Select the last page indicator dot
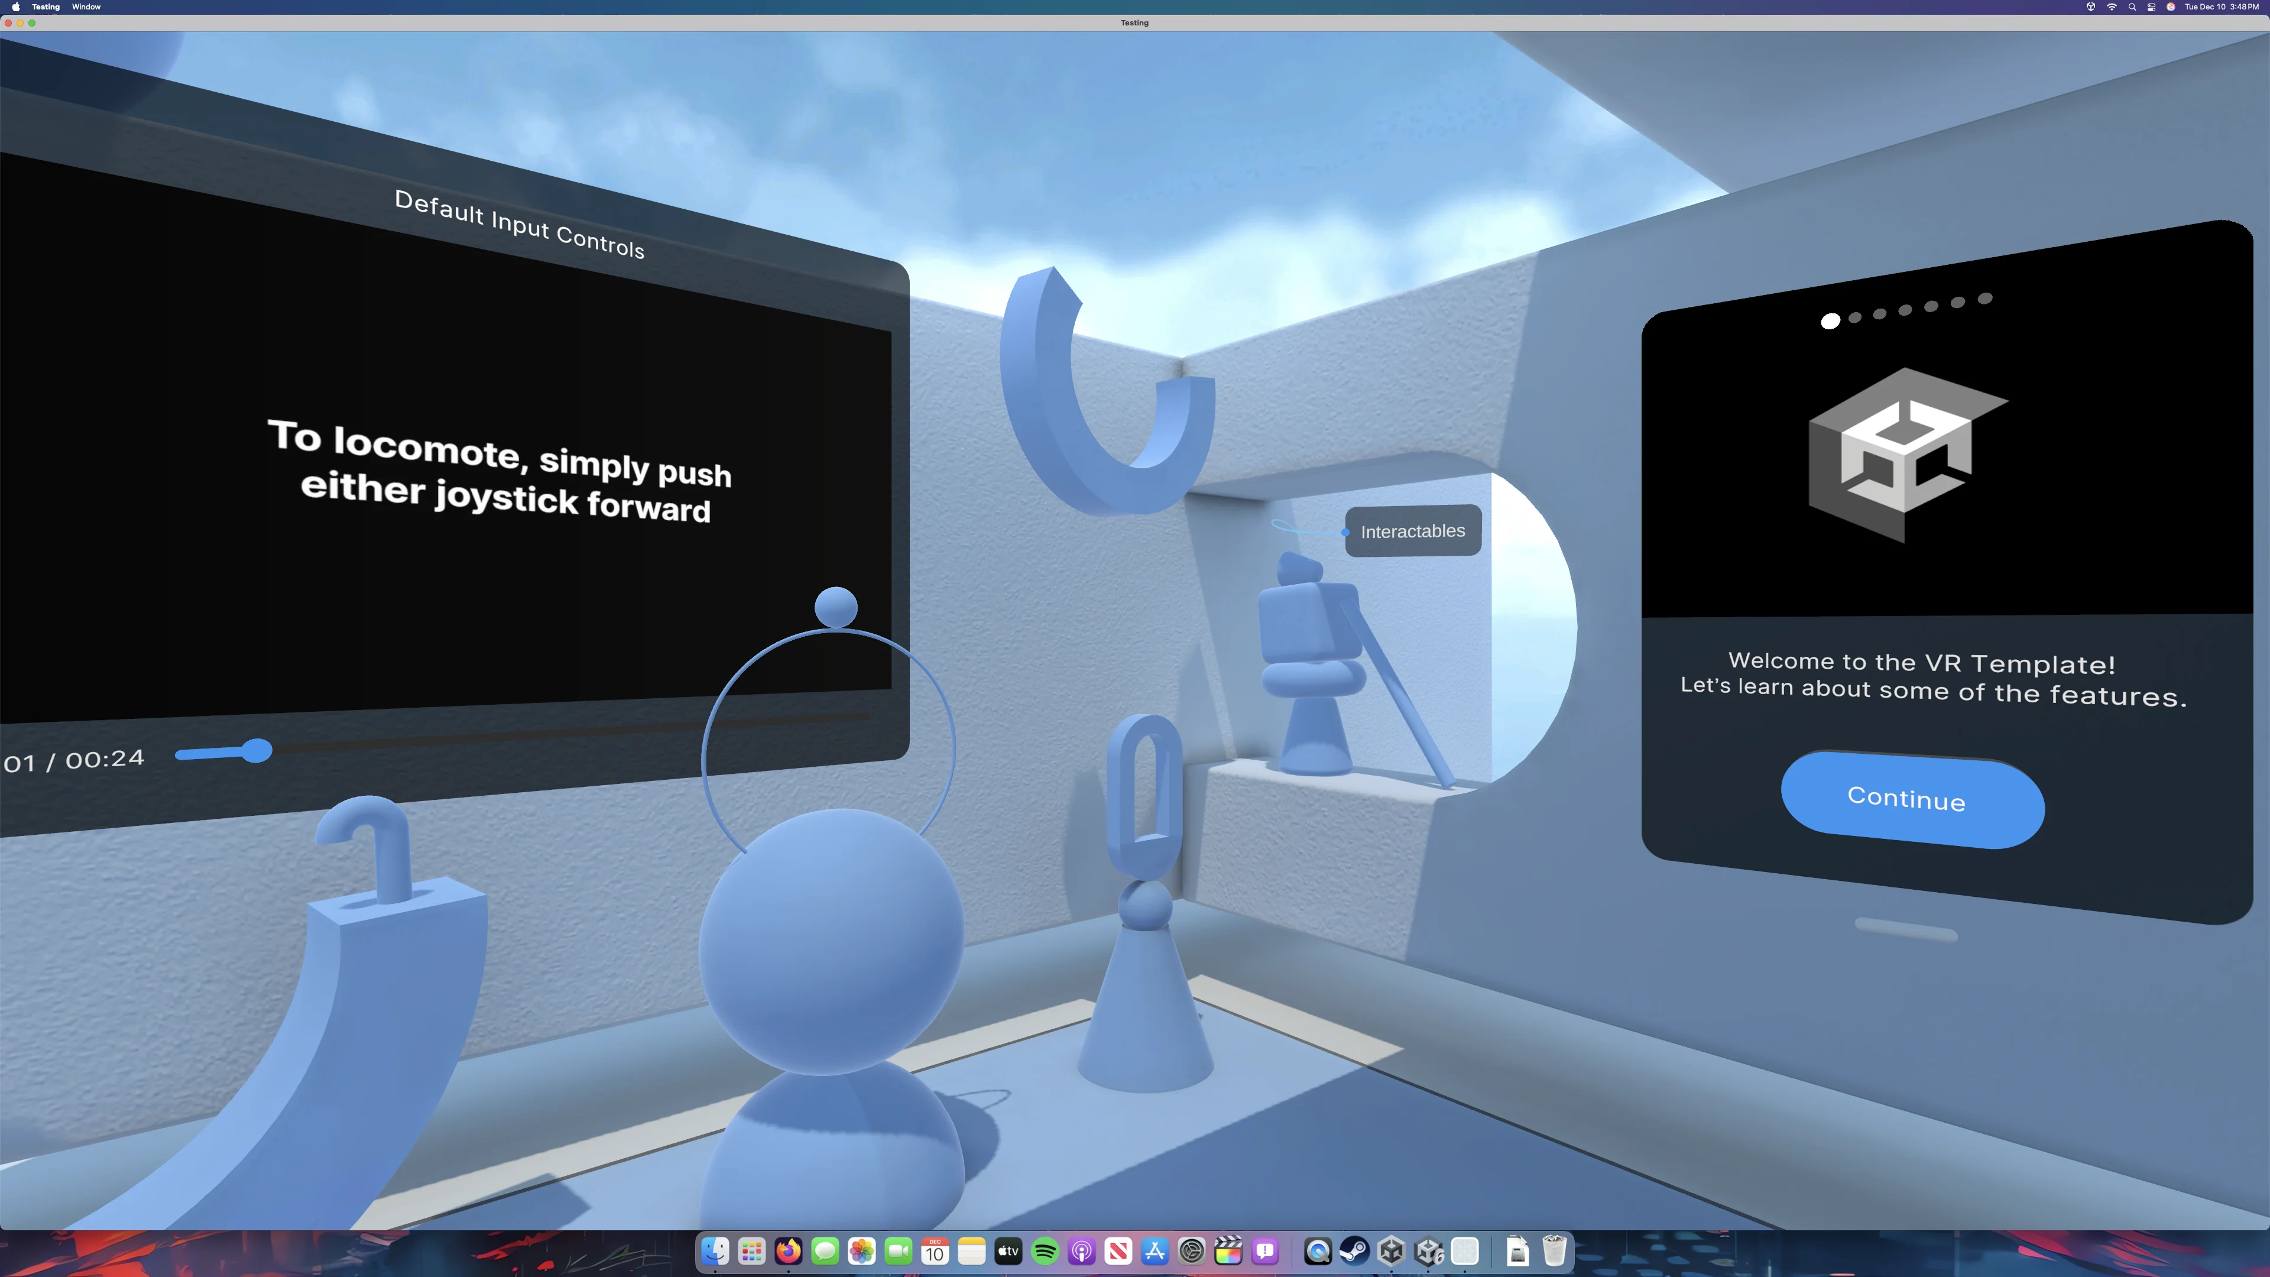Screen dimensions: 2270x1277 point(1984,299)
